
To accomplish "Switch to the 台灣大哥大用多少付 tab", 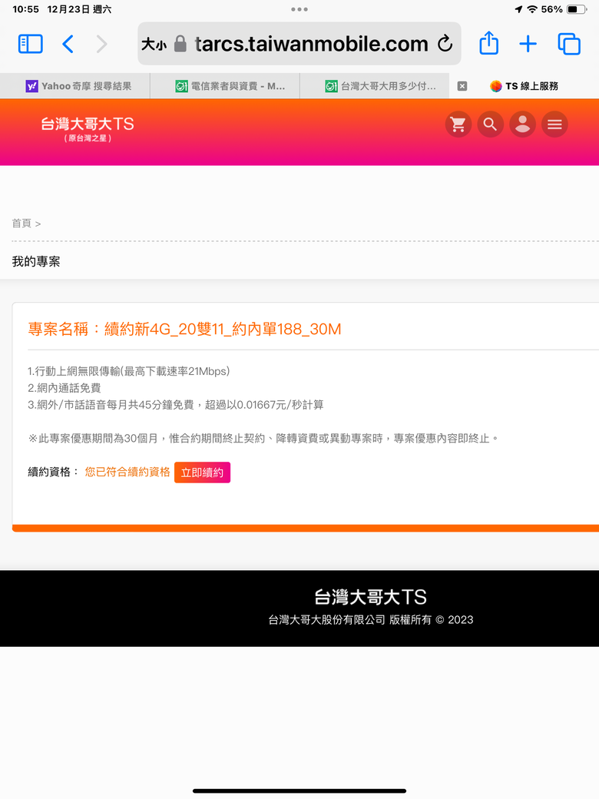I will pyautogui.click(x=375, y=86).
